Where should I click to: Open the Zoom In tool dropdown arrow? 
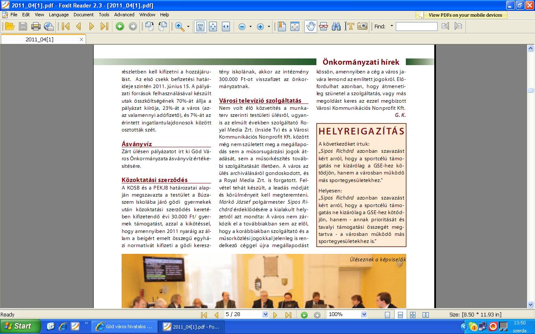point(188,27)
